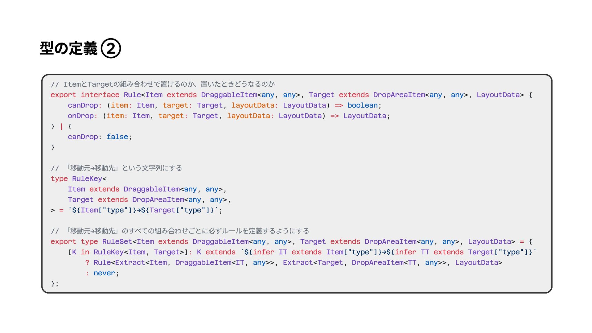Screen dimensions: 592x333
Task: Click the 'false' literal value
Action: (x=117, y=137)
